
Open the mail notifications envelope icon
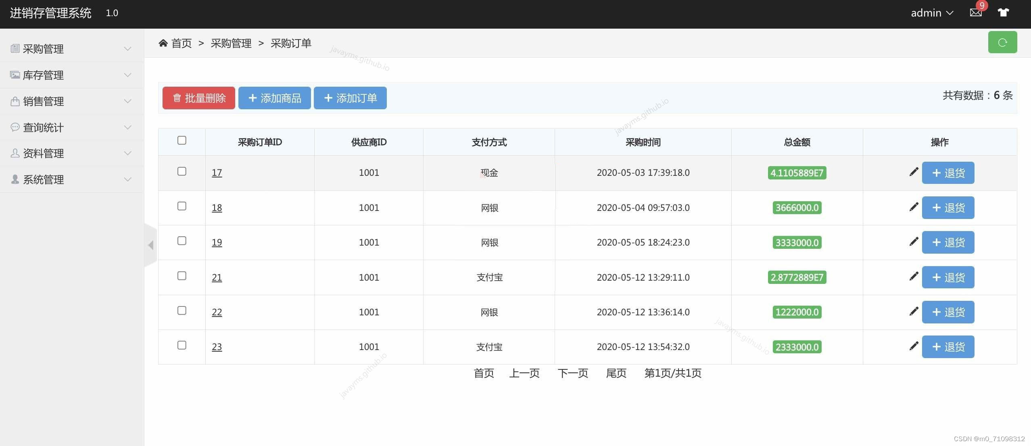[975, 13]
